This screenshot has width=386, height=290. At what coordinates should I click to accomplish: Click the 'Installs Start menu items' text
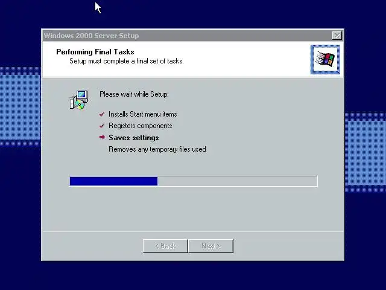143,114
